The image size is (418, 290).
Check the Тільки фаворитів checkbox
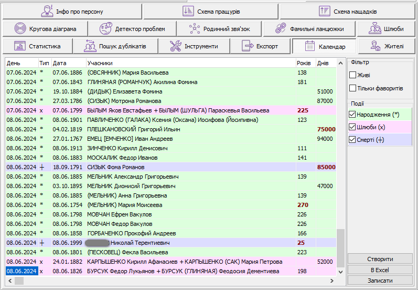(353, 88)
